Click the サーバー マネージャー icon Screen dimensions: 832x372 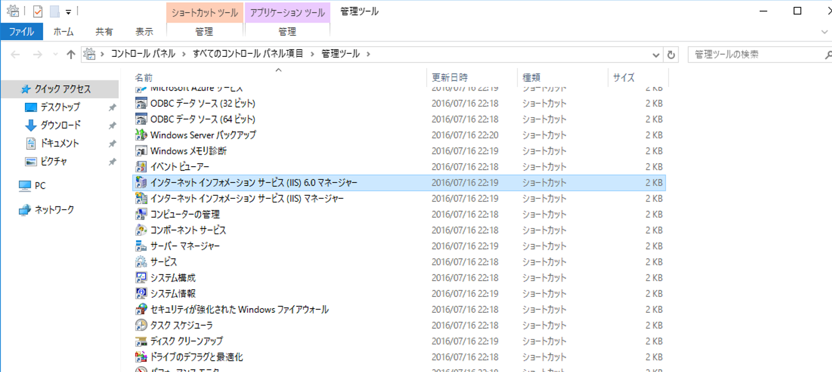coord(141,246)
